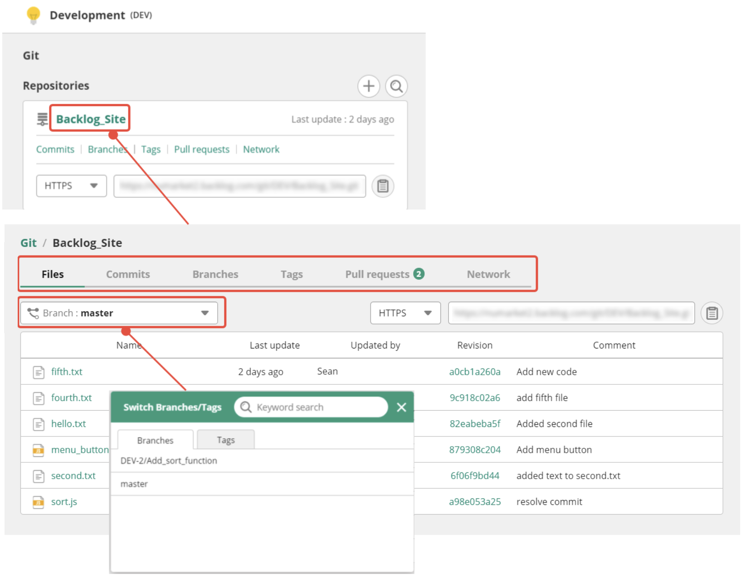Click the add repository plus icon
This screenshot has height=579, width=741.
point(368,86)
